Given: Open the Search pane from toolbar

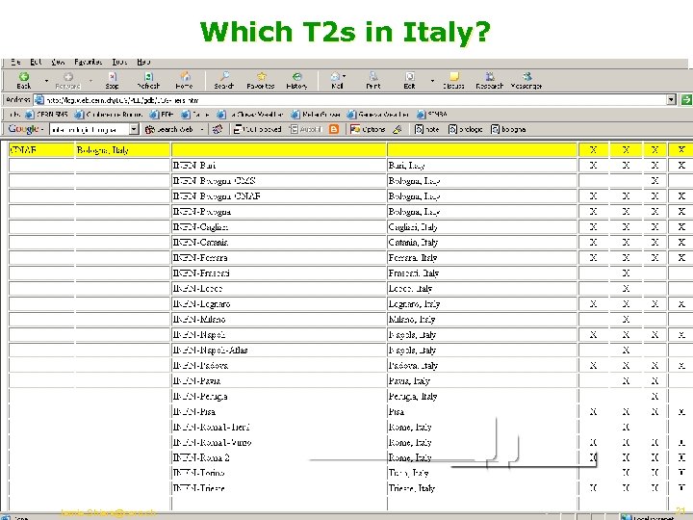Looking at the screenshot, I should 223,81.
